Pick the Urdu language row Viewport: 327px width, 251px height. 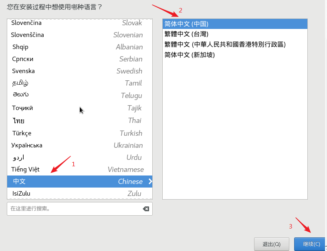tap(80, 157)
